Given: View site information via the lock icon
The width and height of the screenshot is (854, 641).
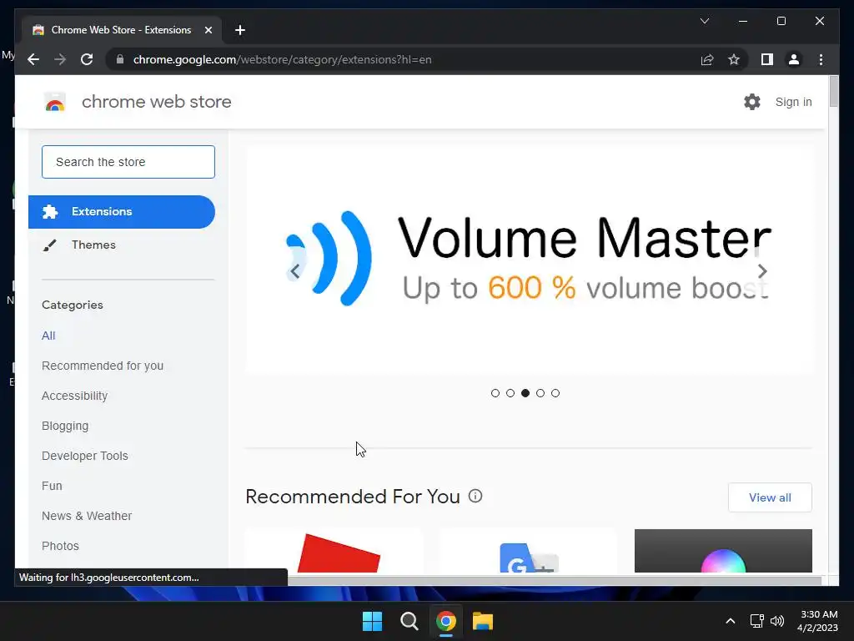Looking at the screenshot, I should (120, 59).
